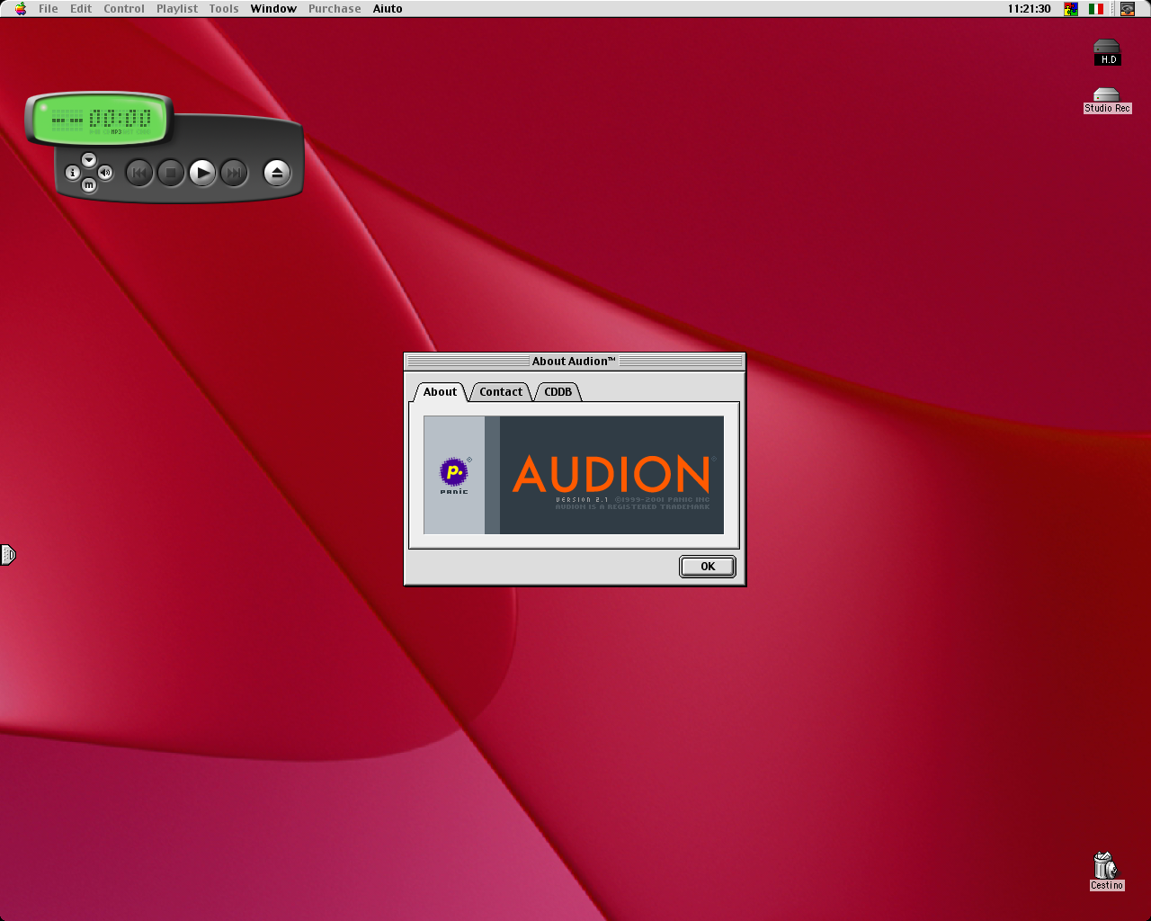Click the menu bar clock 11:21:30
The height and width of the screenshot is (921, 1151).
1029,8
